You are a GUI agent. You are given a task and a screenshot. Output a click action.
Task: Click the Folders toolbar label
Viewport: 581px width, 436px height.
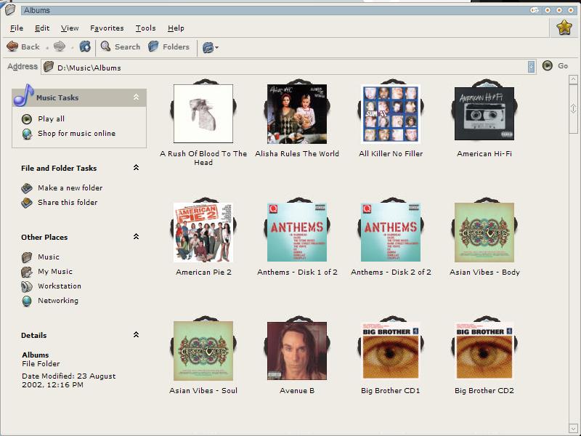click(176, 47)
